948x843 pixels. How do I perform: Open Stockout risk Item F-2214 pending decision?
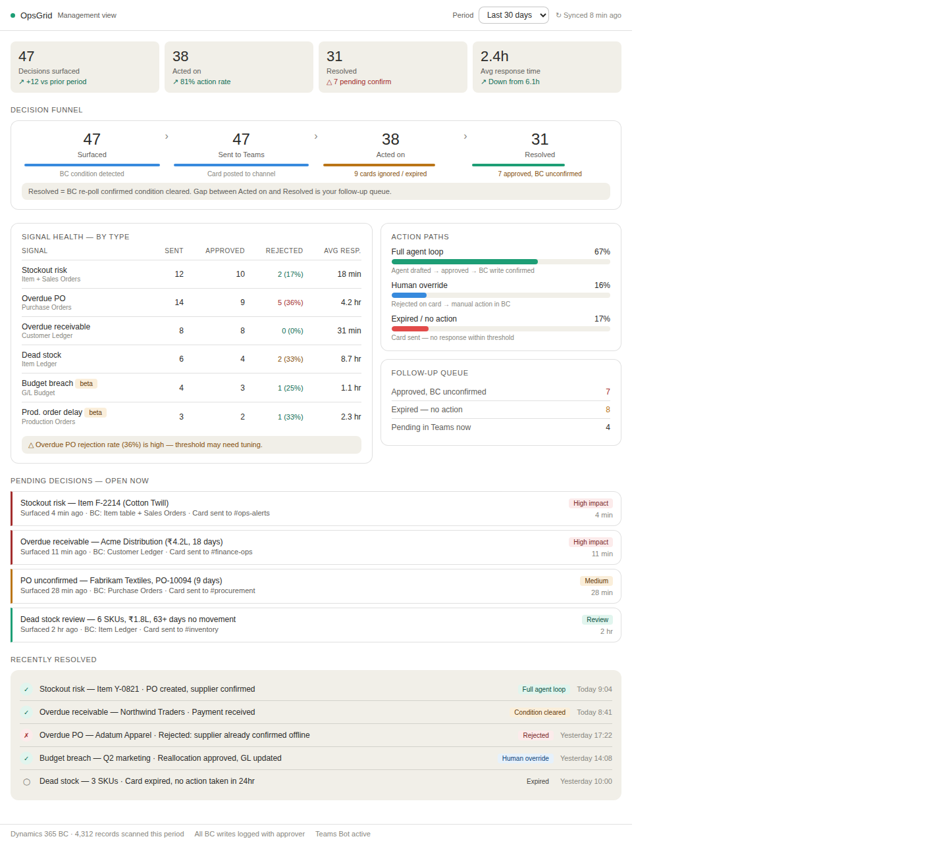click(x=316, y=508)
